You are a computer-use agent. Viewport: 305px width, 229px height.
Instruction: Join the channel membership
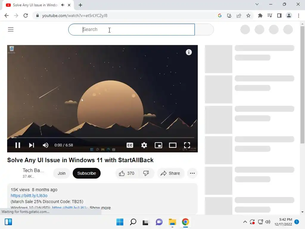61,173
